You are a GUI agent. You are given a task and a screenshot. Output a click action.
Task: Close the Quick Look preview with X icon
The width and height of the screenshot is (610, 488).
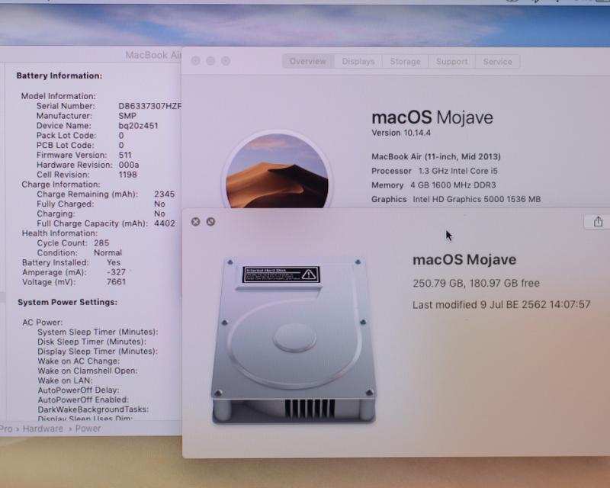click(x=196, y=222)
